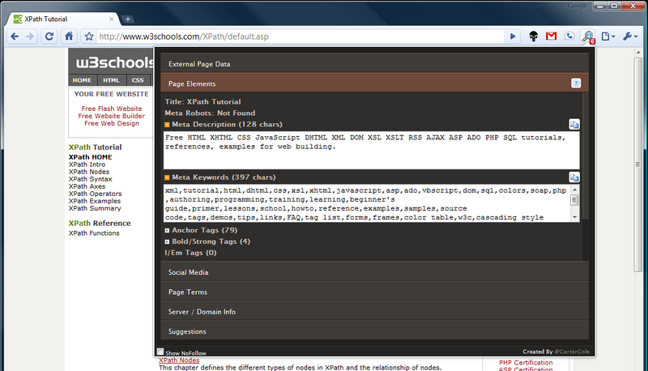Collapse the Meta Keywords section
This screenshot has height=371, width=648.
tap(167, 177)
